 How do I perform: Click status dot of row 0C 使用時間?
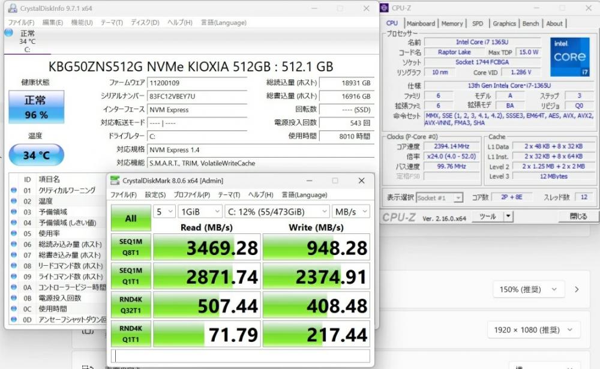[x=14, y=308]
